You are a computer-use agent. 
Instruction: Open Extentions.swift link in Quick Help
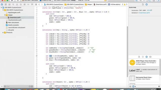(144, 13)
